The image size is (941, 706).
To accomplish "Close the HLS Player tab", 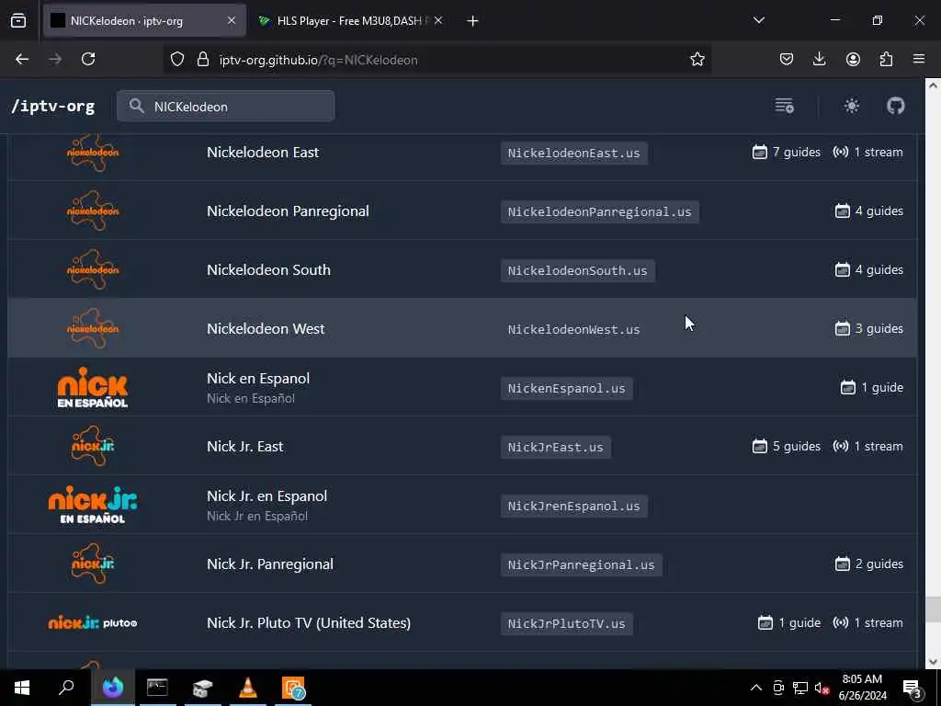I will pyautogui.click(x=438, y=21).
